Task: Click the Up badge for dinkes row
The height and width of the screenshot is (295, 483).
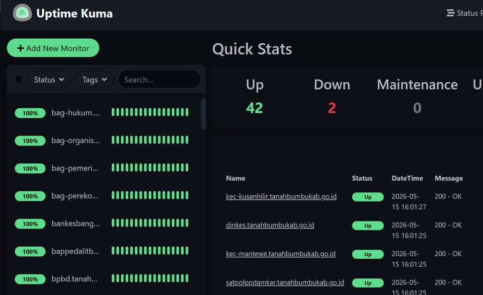Action: 368,226
